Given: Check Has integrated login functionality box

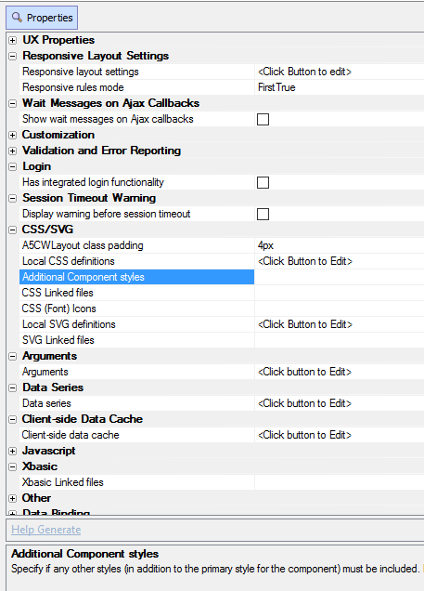Looking at the screenshot, I should 263,182.
